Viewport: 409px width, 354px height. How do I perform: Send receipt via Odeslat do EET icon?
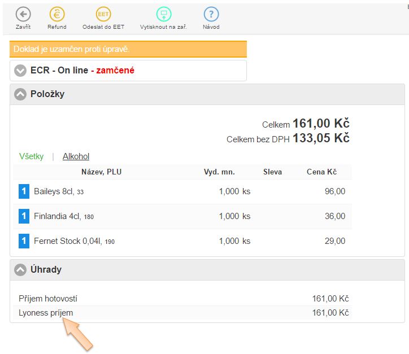[x=103, y=15]
